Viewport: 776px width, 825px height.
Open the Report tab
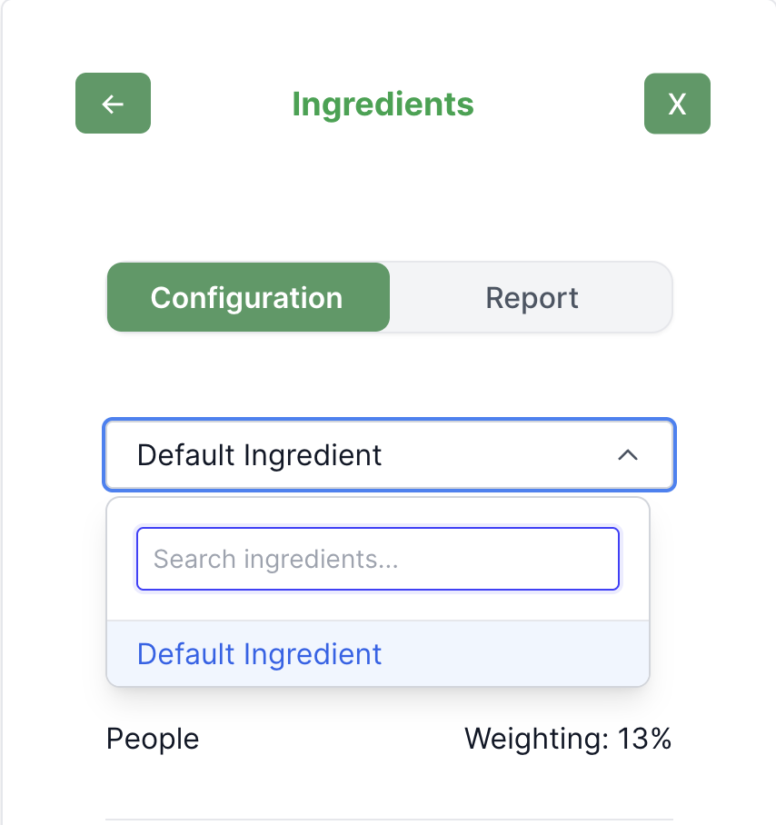[532, 298]
